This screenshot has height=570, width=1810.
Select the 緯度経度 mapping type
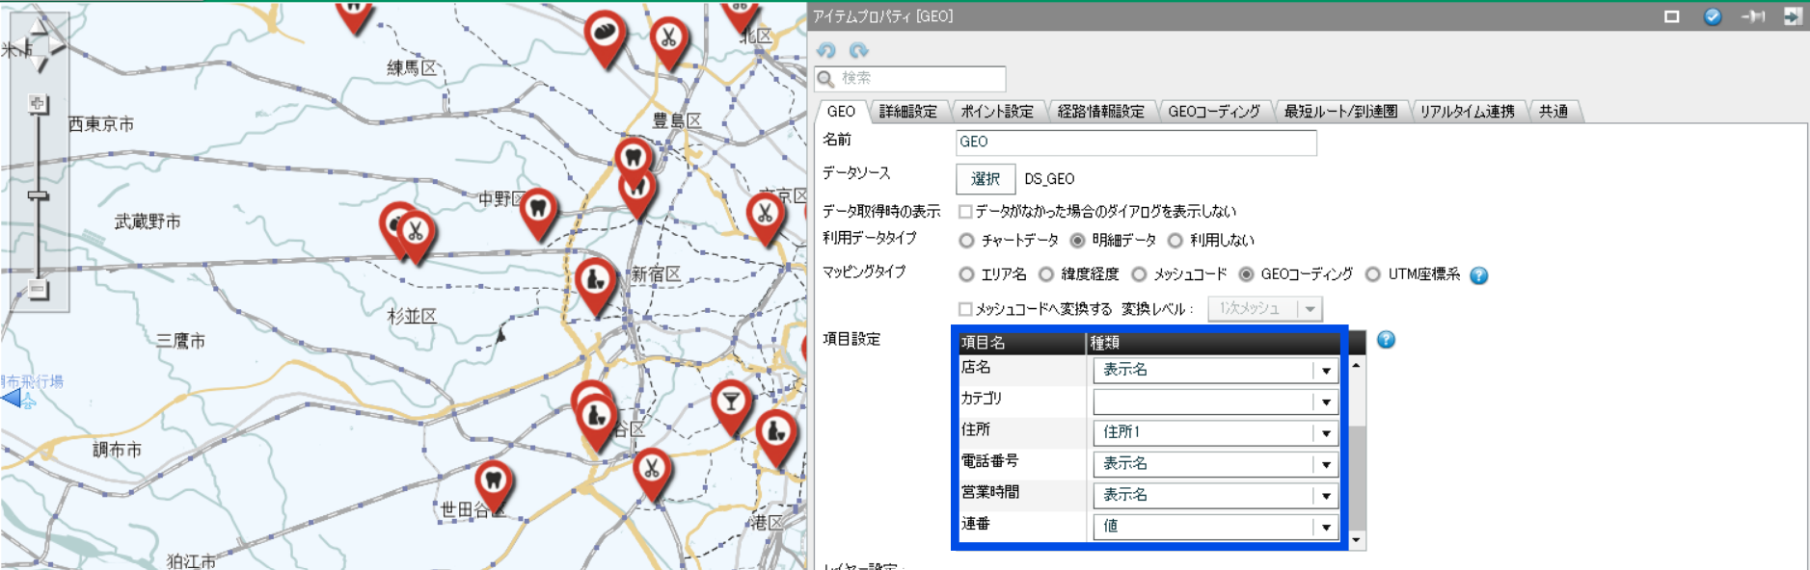(1046, 275)
